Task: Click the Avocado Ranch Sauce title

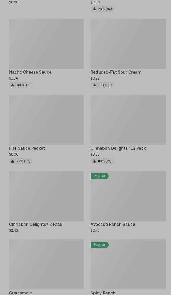Action: tap(113, 224)
